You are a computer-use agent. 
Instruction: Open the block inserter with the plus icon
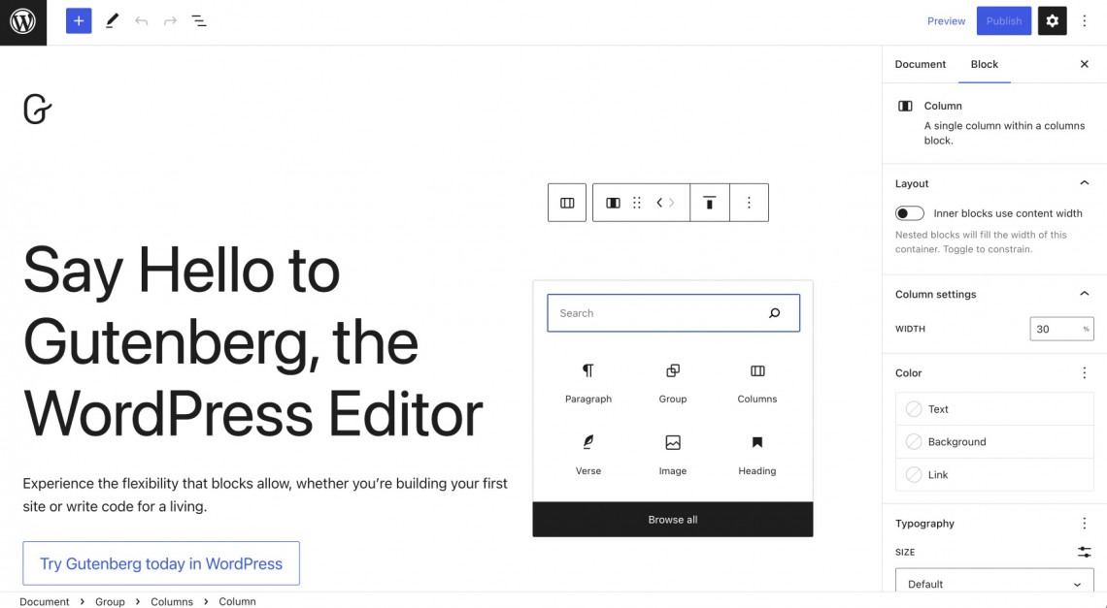78,20
